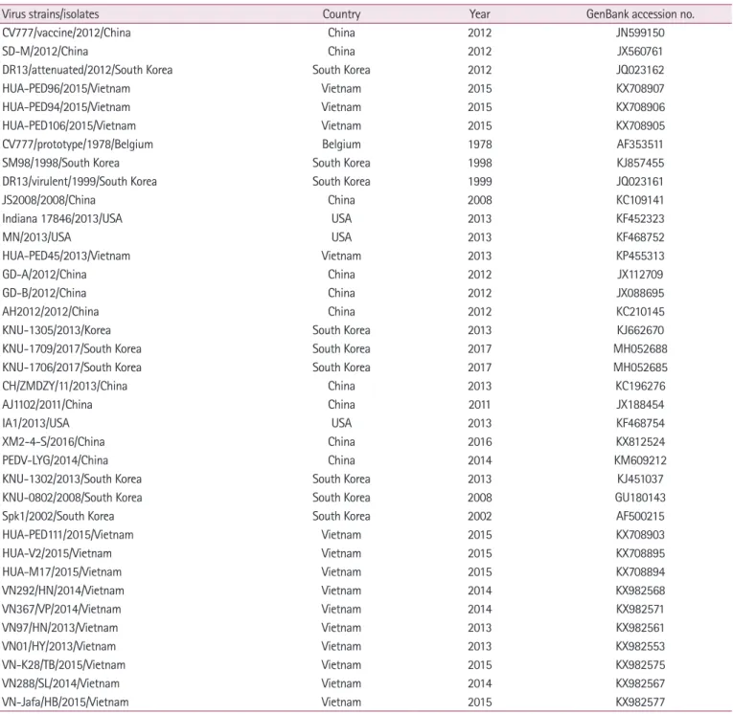Click accession JX088695
Viewport: 733px width, 714px height.
coord(640,293)
